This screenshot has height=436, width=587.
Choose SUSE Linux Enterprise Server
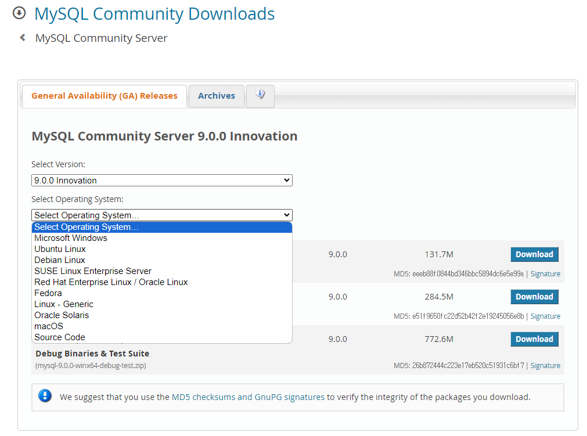click(x=162, y=271)
